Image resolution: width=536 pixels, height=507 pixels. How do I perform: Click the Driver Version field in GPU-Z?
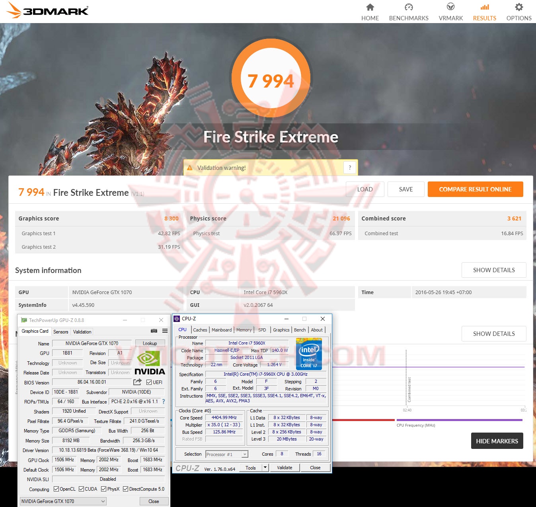[109, 450]
